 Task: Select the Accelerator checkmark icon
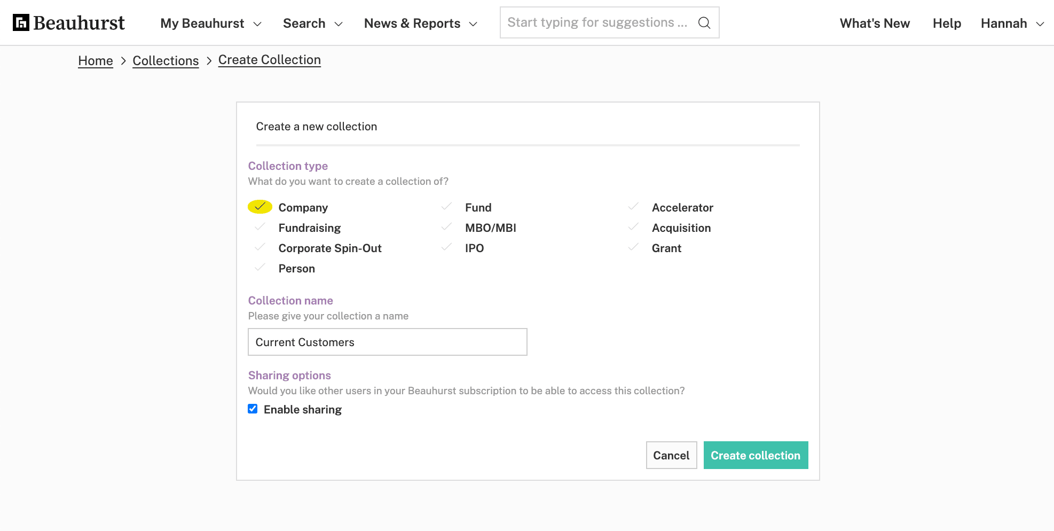click(x=633, y=207)
